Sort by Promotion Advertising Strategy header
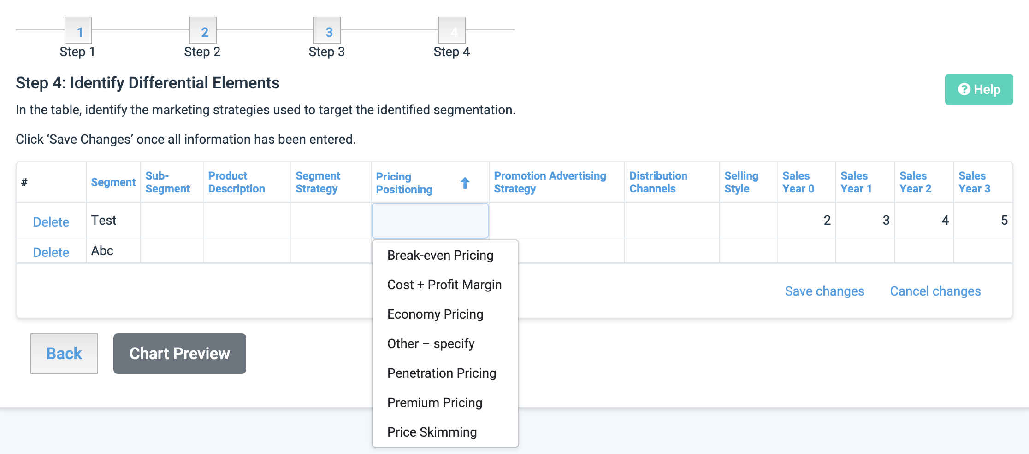The height and width of the screenshot is (454, 1029). click(550, 182)
